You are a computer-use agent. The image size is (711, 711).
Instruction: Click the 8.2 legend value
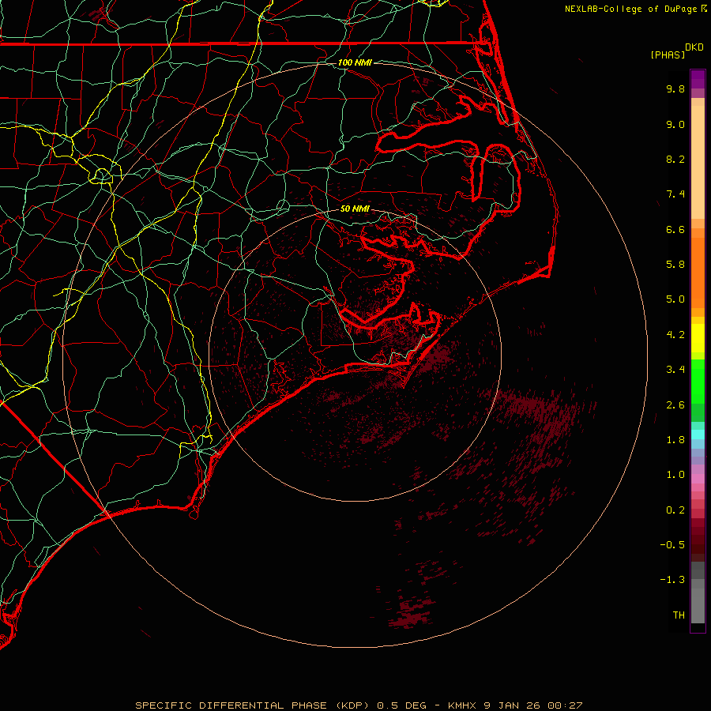[675, 159]
